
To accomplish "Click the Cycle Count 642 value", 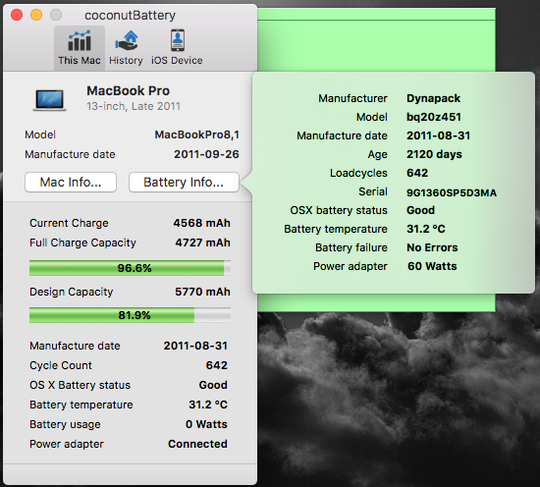I will coord(217,365).
